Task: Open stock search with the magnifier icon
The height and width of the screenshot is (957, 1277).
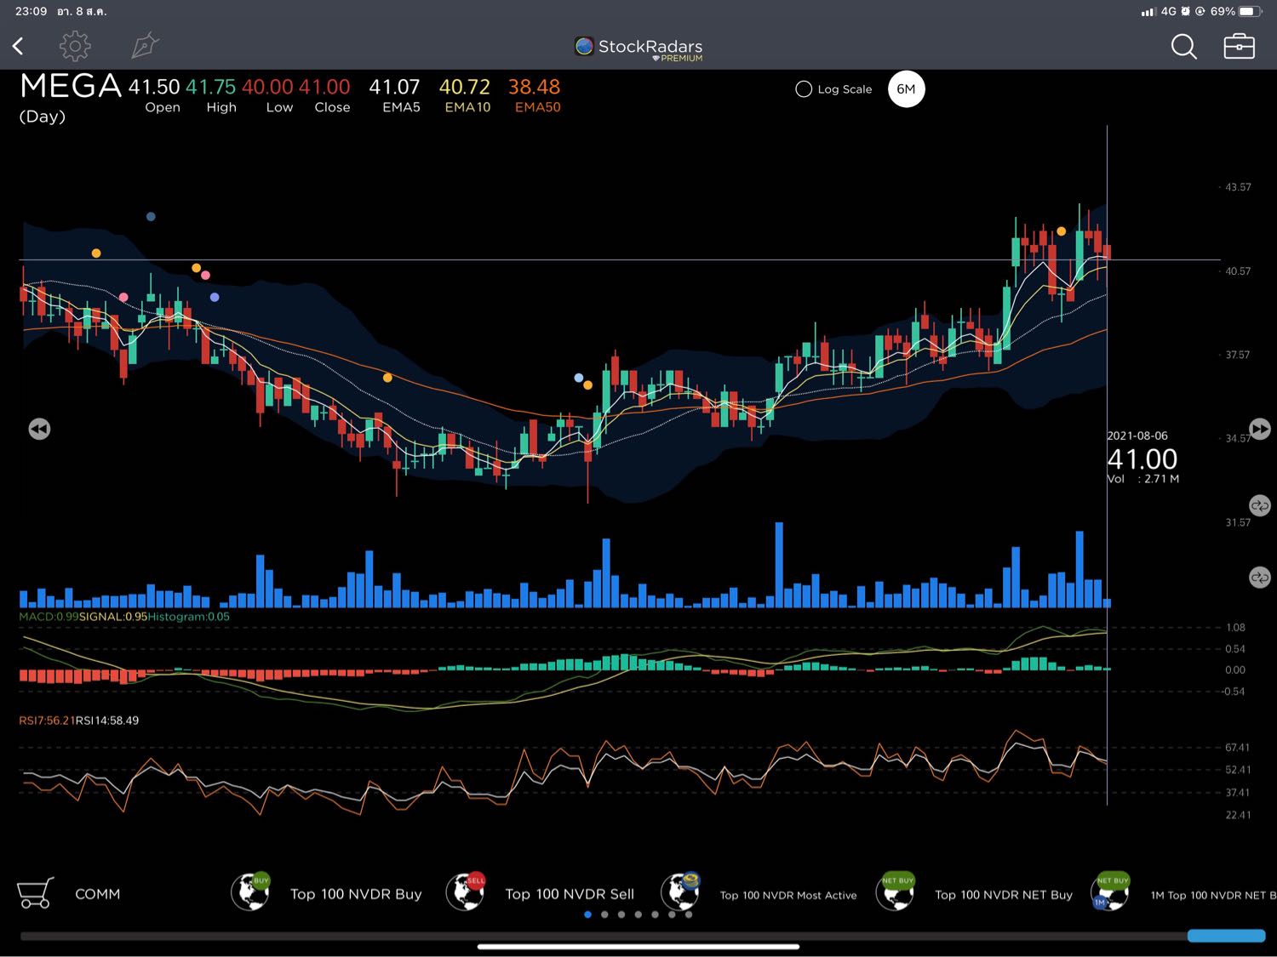Action: point(1183,46)
